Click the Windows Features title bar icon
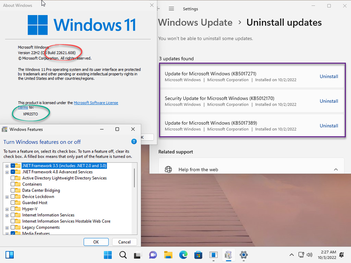 click(x=5, y=129)
